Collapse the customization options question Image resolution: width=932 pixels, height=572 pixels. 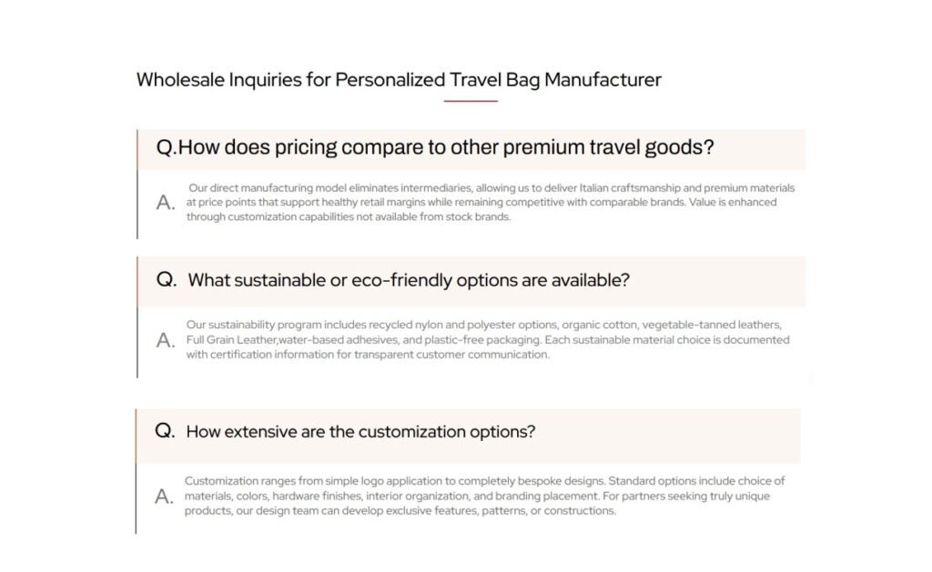tap(360, 431)
